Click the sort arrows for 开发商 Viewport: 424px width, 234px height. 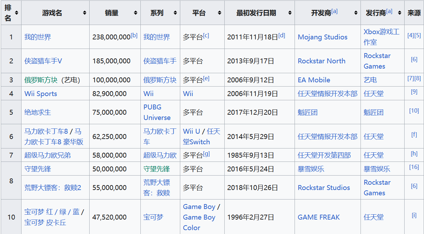point(356,13)
